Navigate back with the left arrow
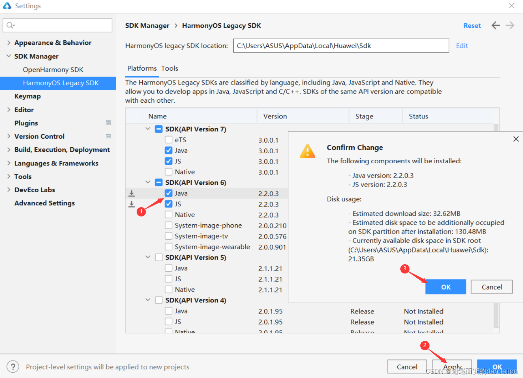This screenshot has width=523, height=378. [496, 25]
